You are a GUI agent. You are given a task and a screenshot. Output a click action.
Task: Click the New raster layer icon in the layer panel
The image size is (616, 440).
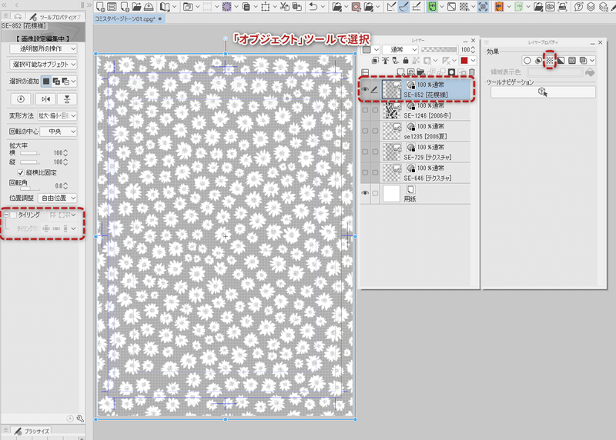400,72
